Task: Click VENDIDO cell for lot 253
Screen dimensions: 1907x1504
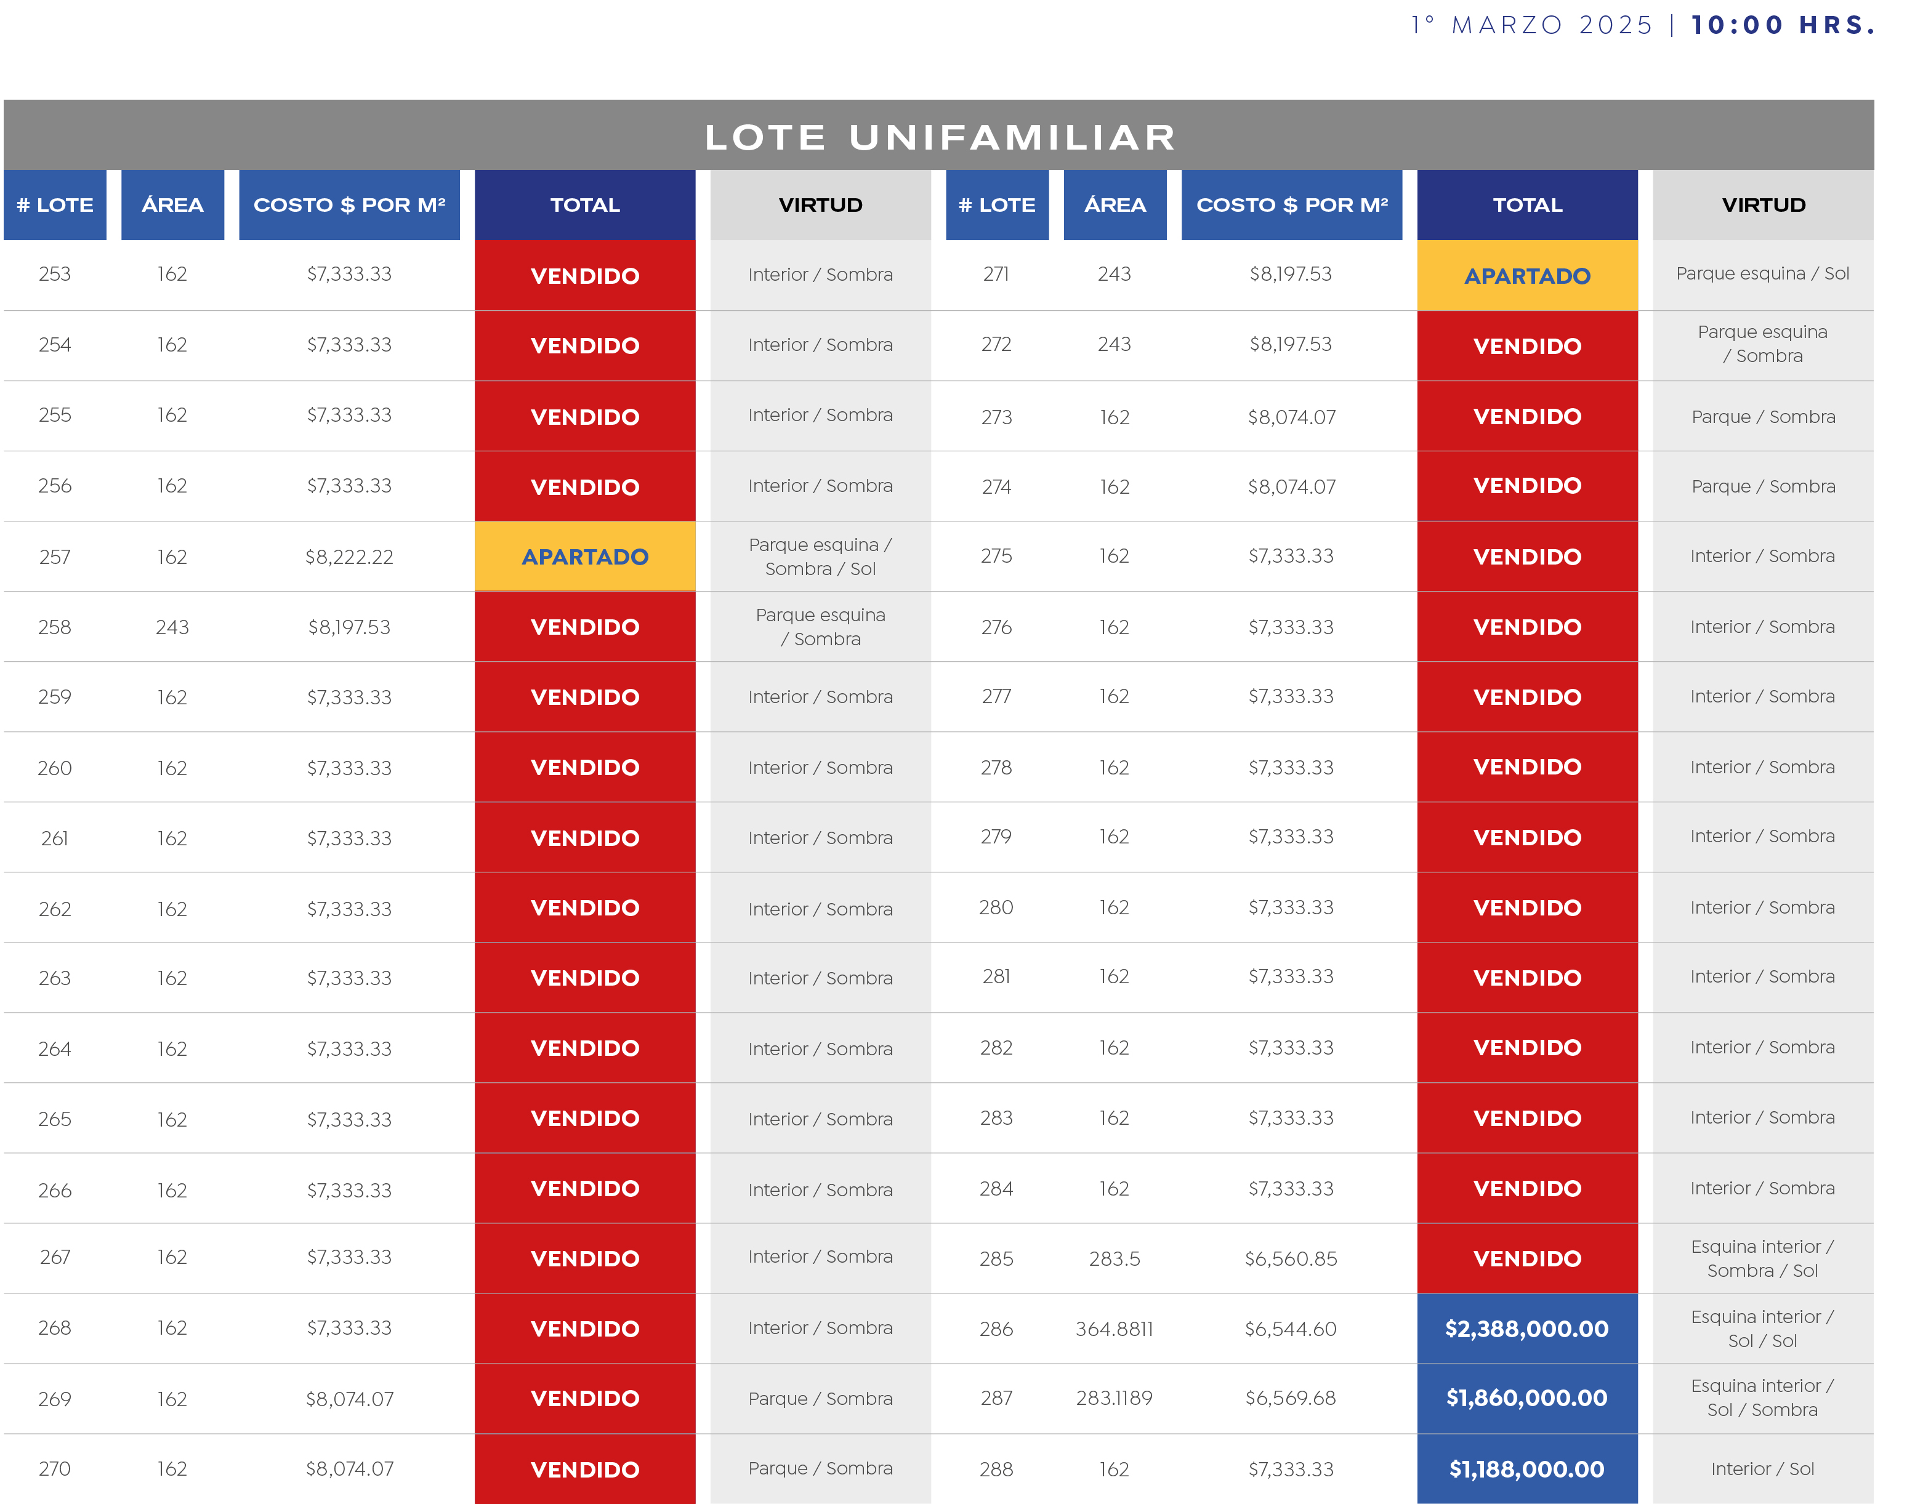Action: (x=585, y=276)
